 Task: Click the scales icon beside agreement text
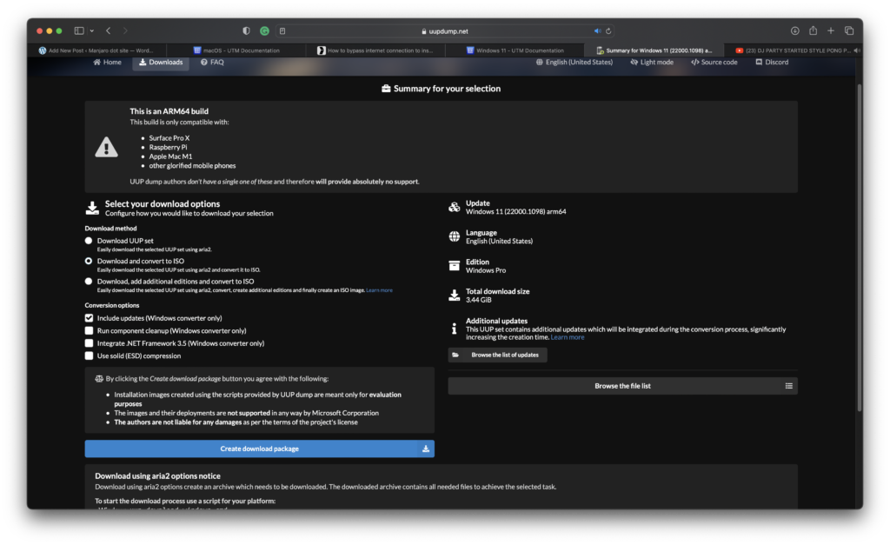pyautogui.click(x=99, y=379)
